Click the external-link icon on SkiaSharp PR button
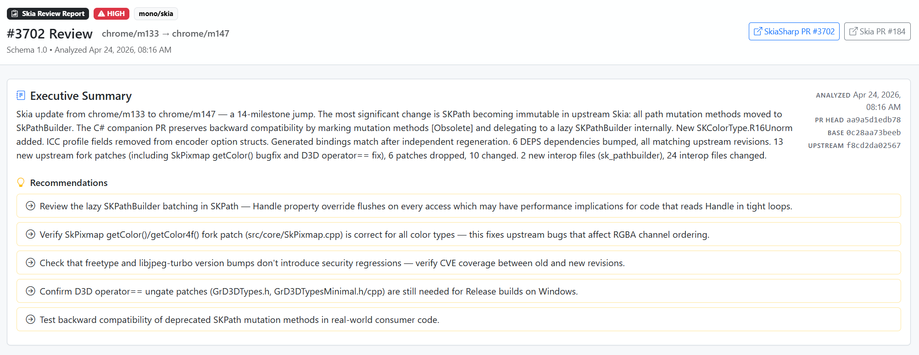 (758, 32)
